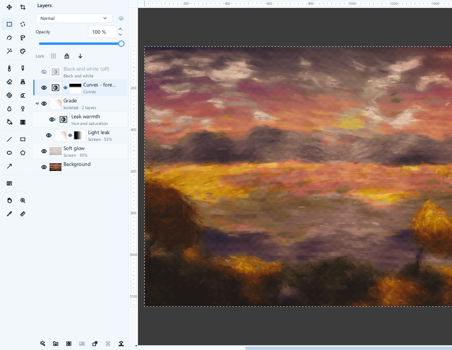Select the Ellipse shape tool
This screenshot has height=350, width=452.
point(9,153)
